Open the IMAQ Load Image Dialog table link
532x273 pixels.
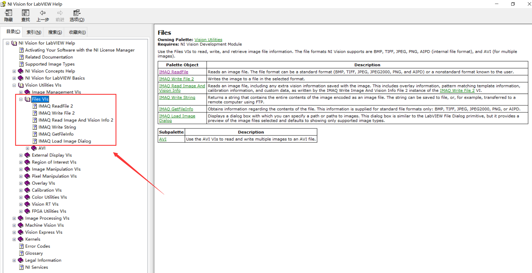click(177, 118)
